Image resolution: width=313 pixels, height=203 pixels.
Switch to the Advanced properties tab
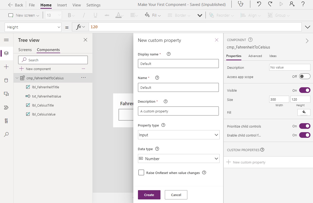(255, 56)
